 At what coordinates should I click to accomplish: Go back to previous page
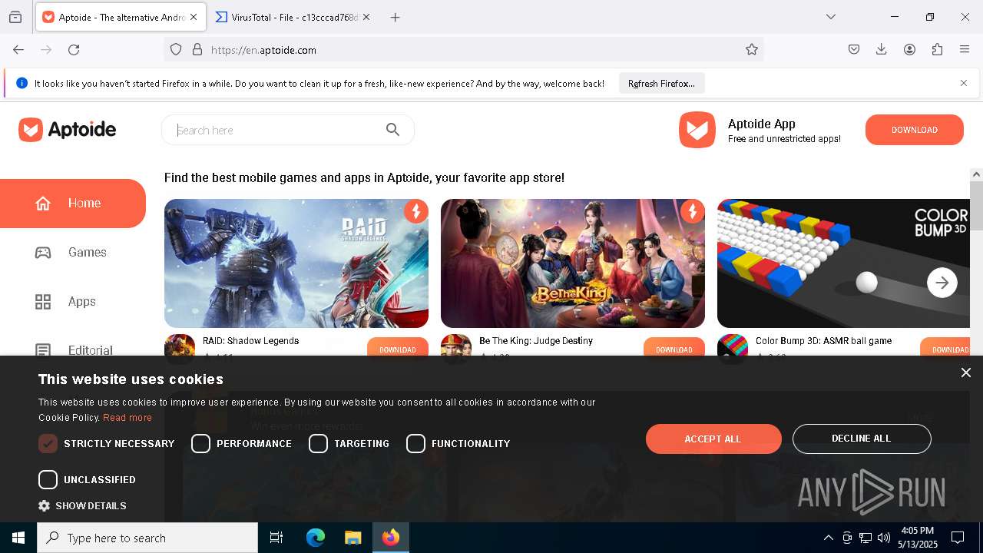pyautogui.click(x=18, y=49)
